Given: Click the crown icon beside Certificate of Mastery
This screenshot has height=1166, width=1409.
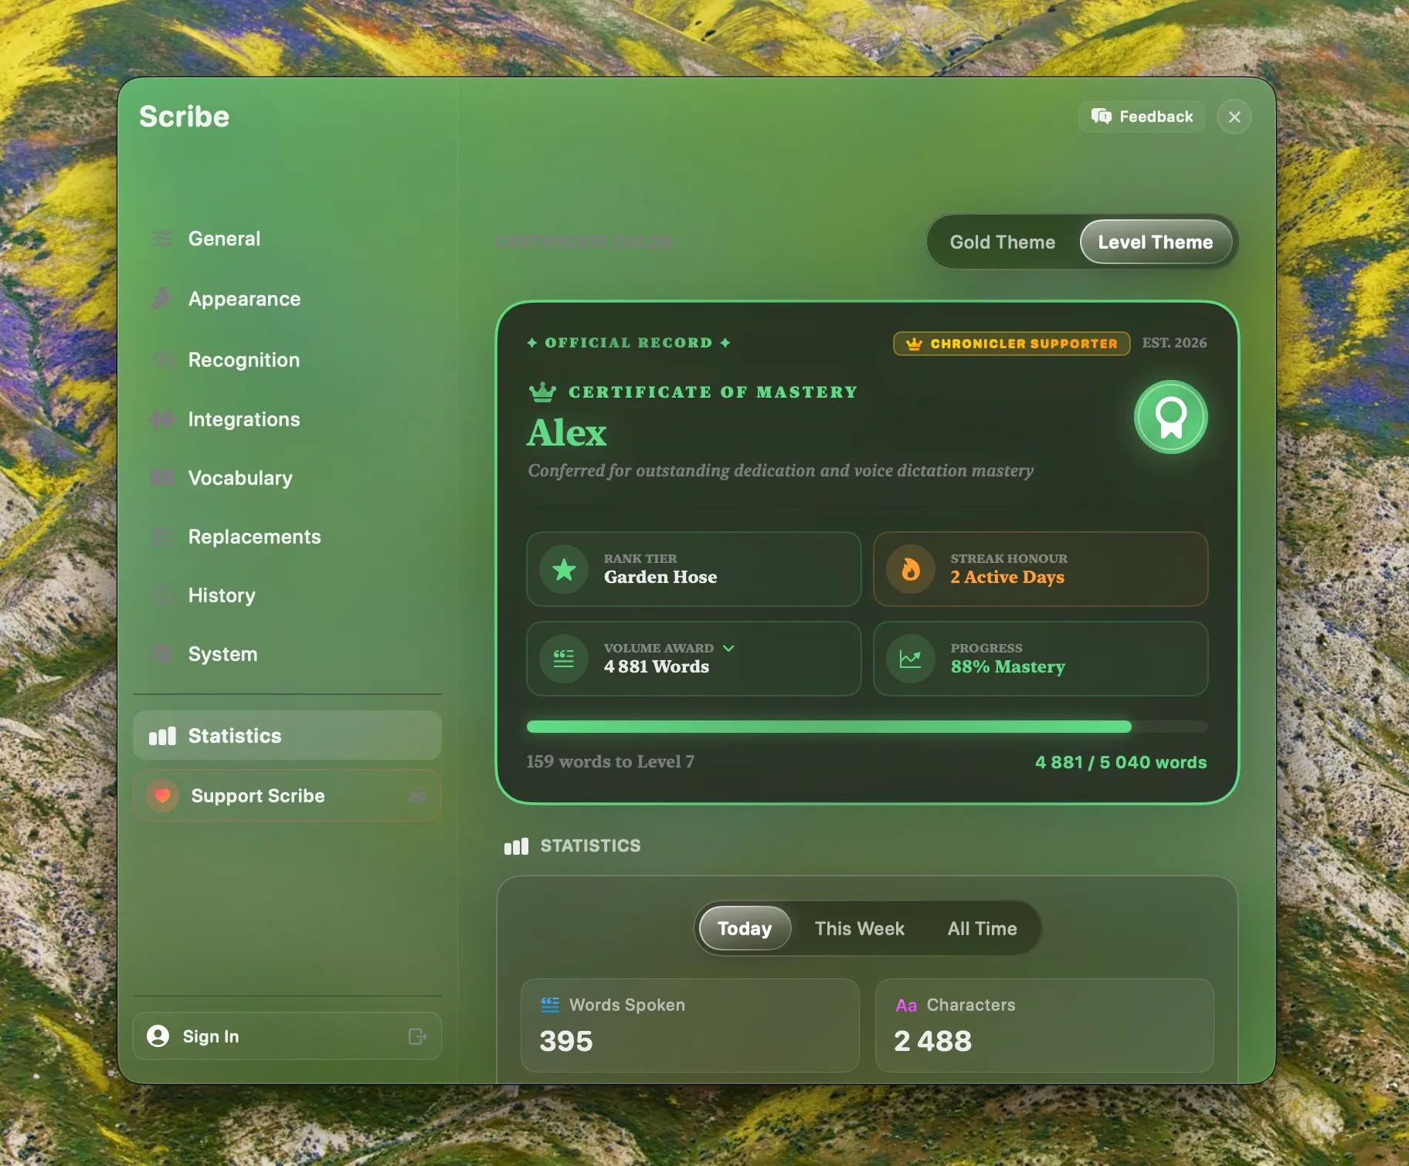Looking at the screenshot, I should [x=542, y=391].
